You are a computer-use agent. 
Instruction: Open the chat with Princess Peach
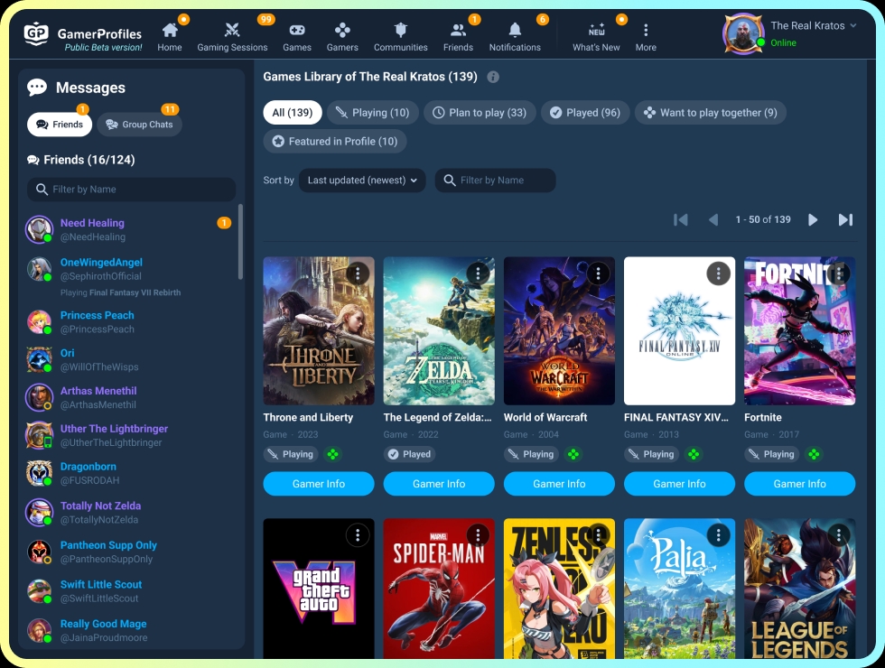pos(97,320)
